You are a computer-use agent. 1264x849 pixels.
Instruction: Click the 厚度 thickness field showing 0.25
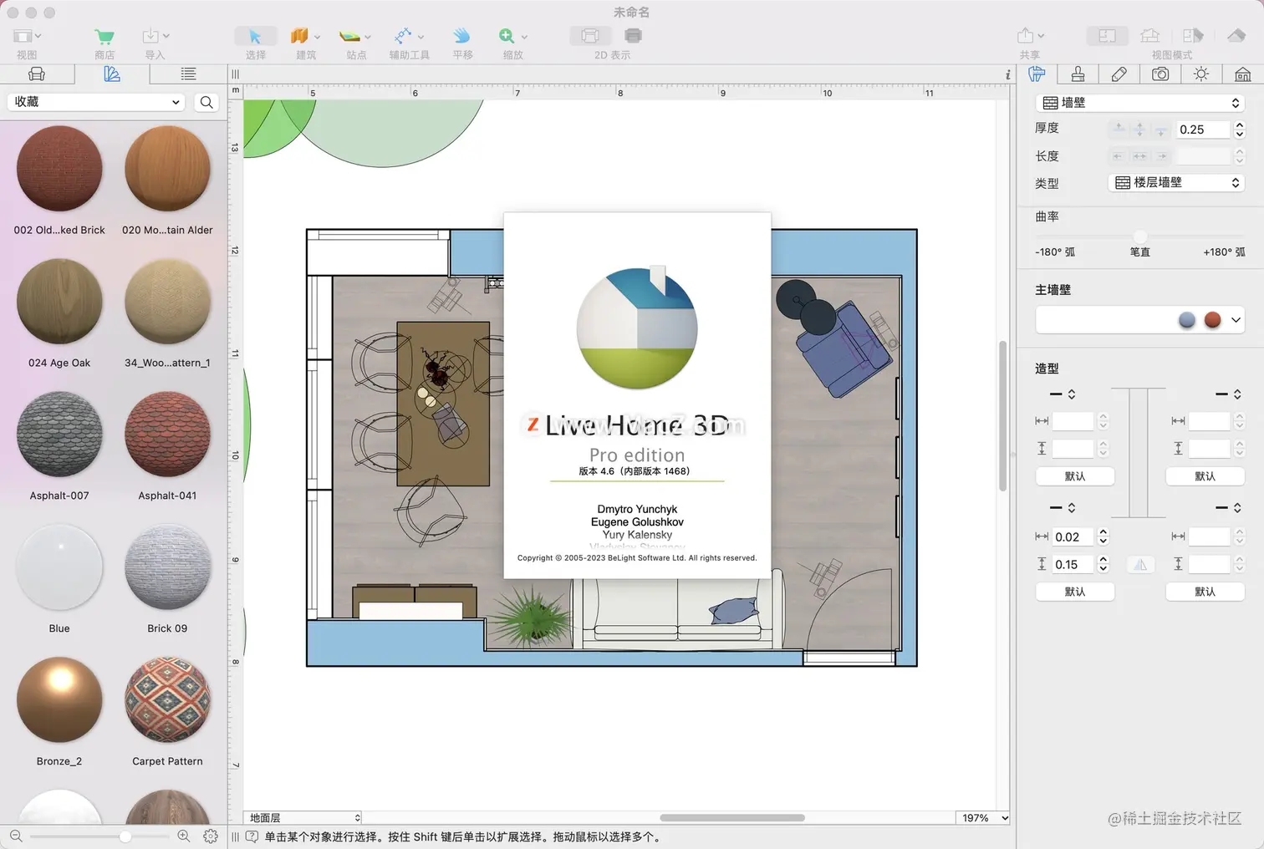[x=1202, y=130]
